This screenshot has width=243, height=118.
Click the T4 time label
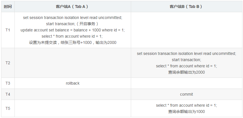pyautogui.click(x=8, y=94)
